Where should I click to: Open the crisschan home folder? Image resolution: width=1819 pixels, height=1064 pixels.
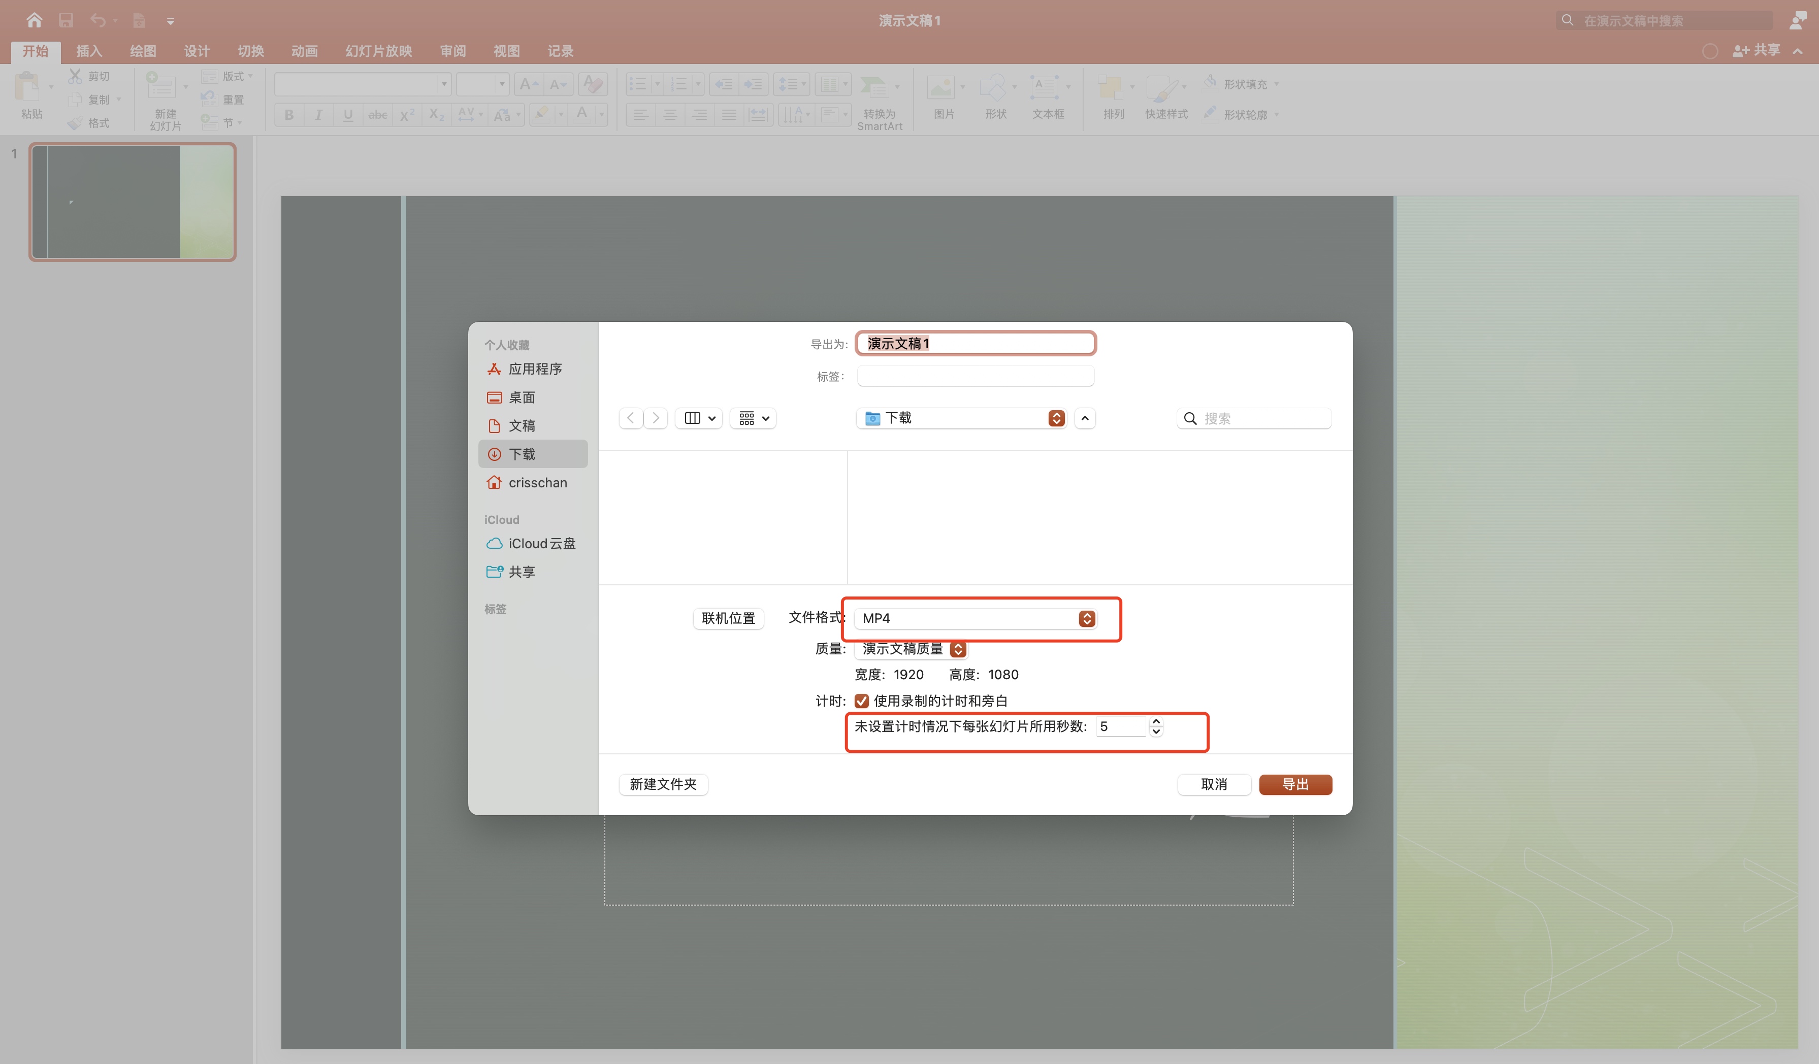[x=537, y=483]
